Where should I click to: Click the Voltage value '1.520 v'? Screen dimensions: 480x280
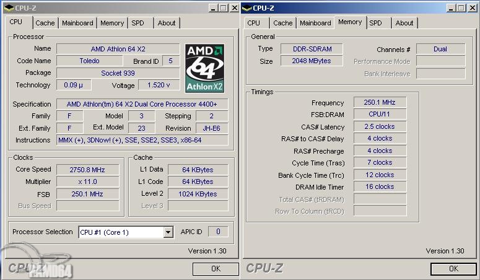tap(159, 85)
